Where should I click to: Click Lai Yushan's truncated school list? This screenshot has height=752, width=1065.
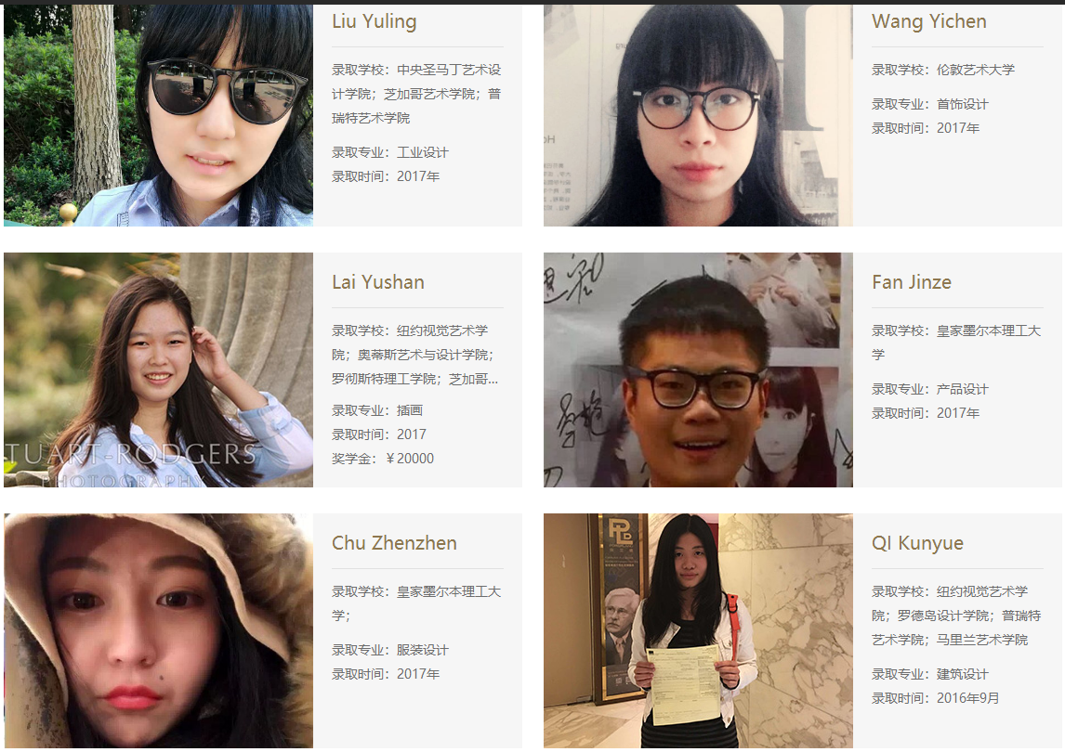pyautogui.click(x=415, y=355)
